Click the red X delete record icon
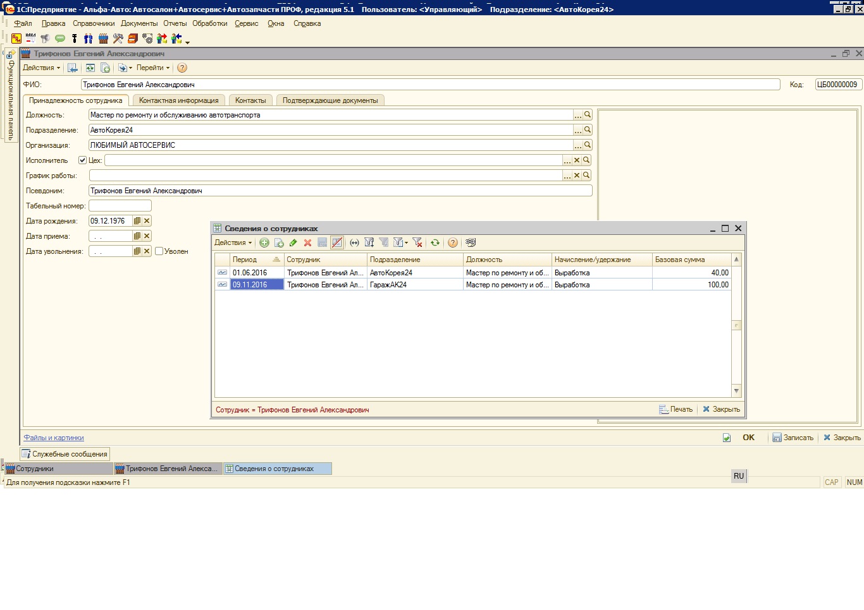 coord(308,242)
